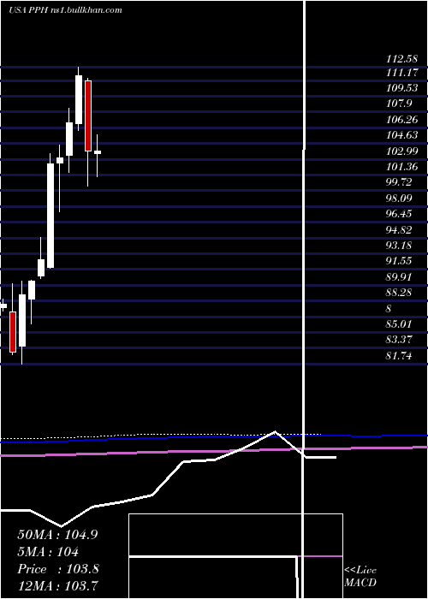The width and height of the screenshot is (428, 599).
Task: Click the 102.99 price label
Action: coord(402,151)
